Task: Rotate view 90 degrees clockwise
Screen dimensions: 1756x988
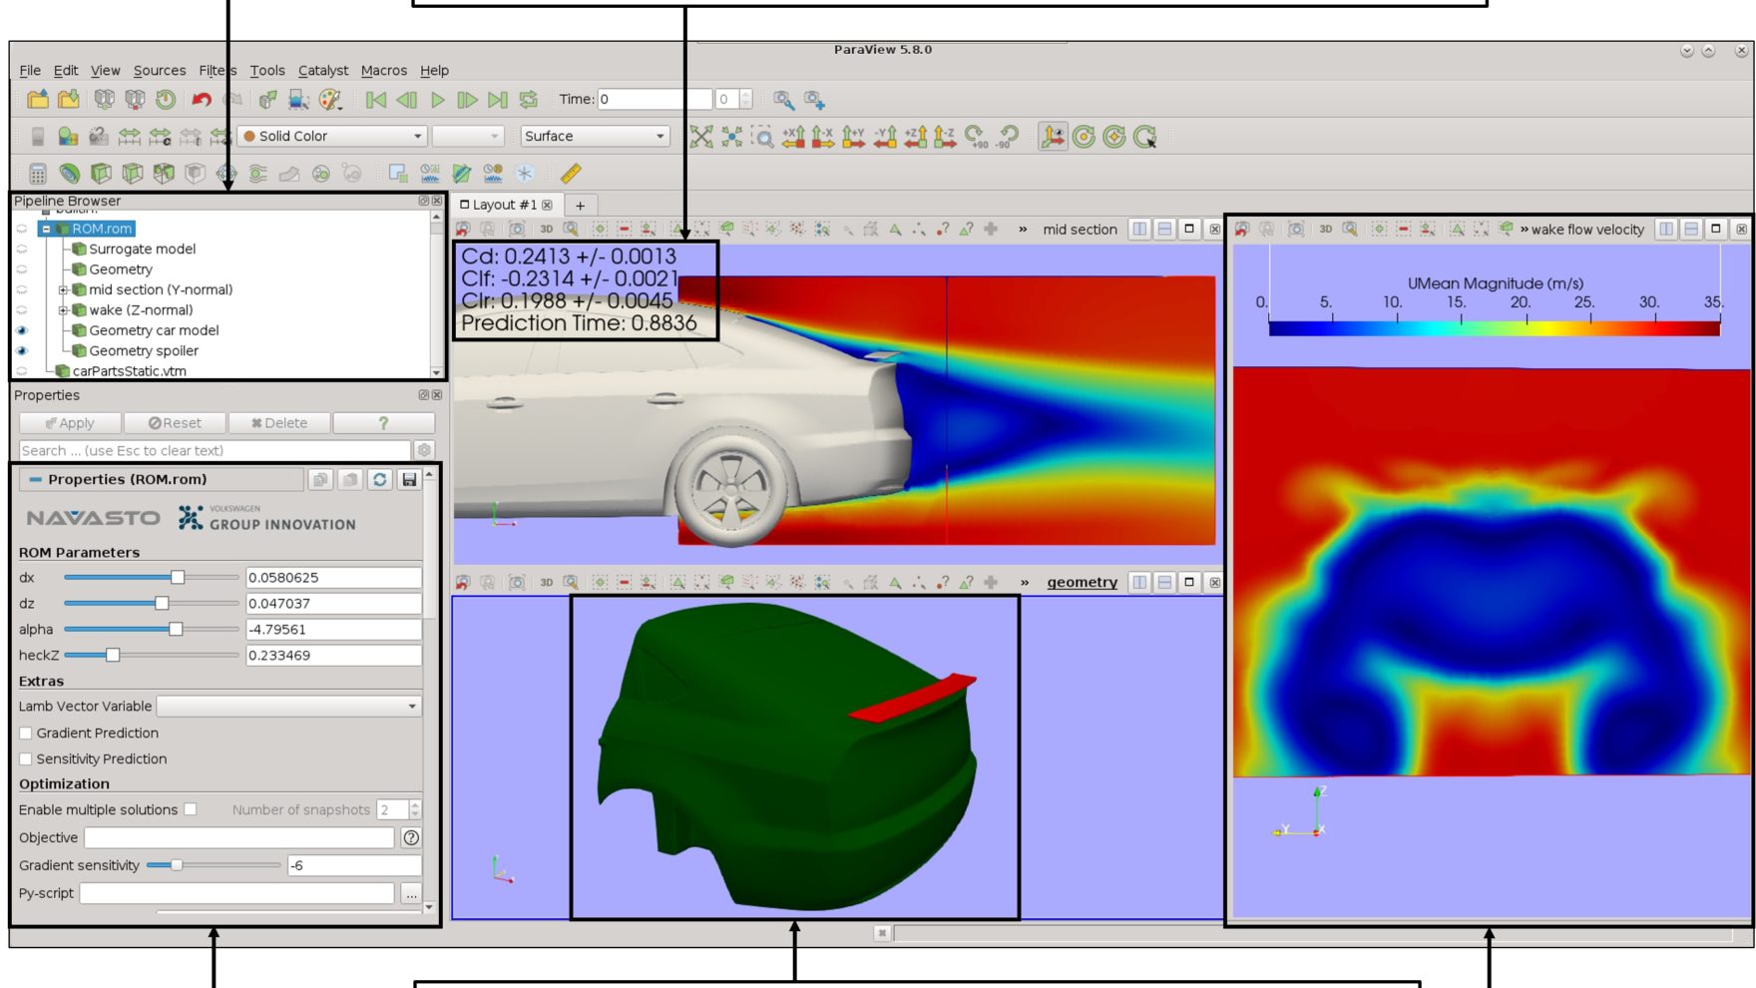Action: pos(976,137)
